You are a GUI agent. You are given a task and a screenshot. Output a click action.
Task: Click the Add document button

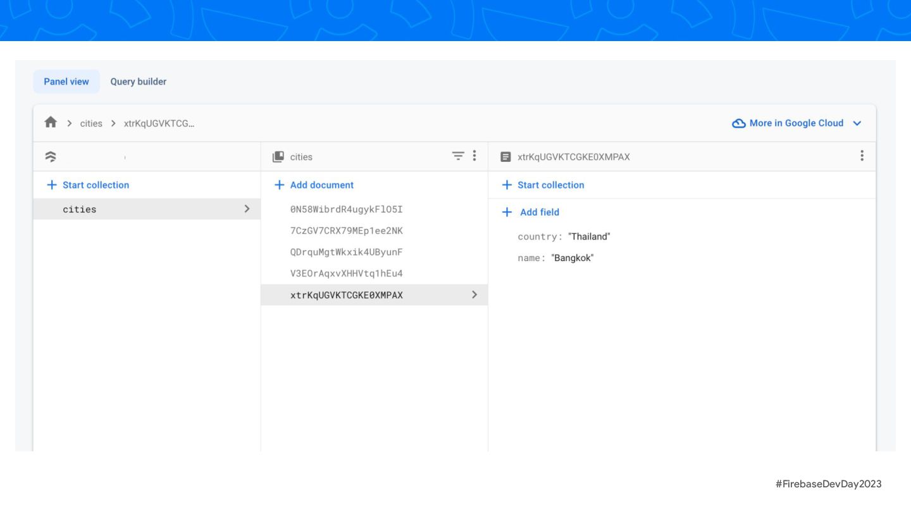tap(314, 185)
